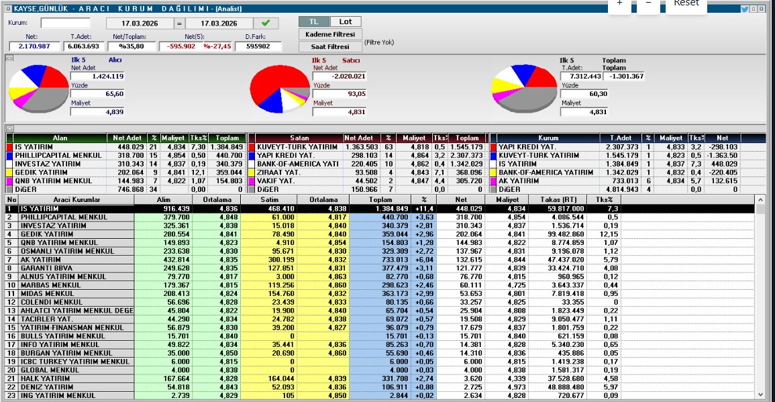Open the Twitter bird icon in title bar
The width and height of the screenshot is (775, 402).
click(x=744, y=9)
